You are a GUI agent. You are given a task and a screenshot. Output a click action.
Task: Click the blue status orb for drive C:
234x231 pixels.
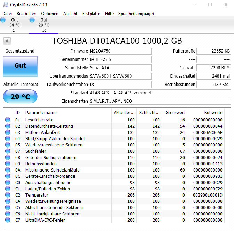[3, 20]
